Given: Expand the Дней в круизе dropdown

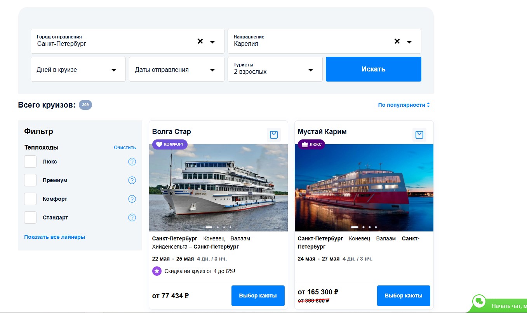Looking at the screenshot, I should click(x=78, y=70).
